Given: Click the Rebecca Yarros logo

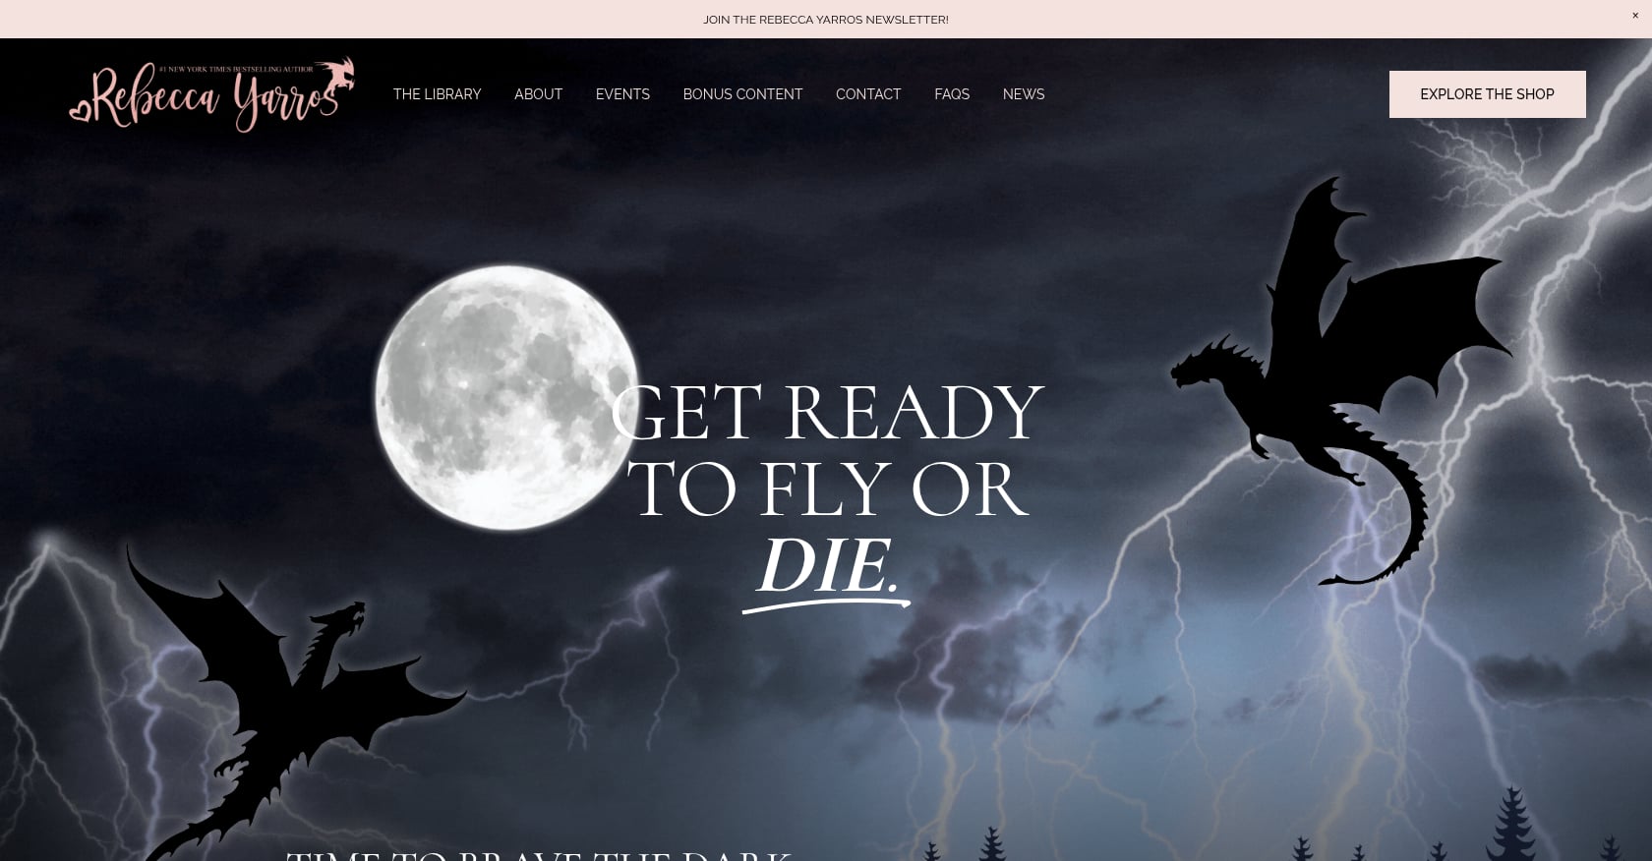Looking at the screenshot, I should click(211, 94).
